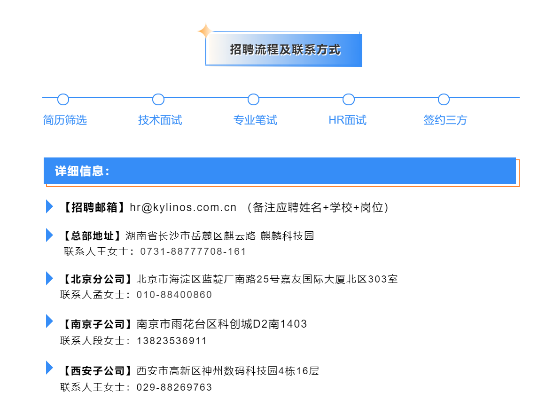Screen dimensions: 546x408
Task: Click blue arrow beside 南京子公司
Action: [49, 322]
